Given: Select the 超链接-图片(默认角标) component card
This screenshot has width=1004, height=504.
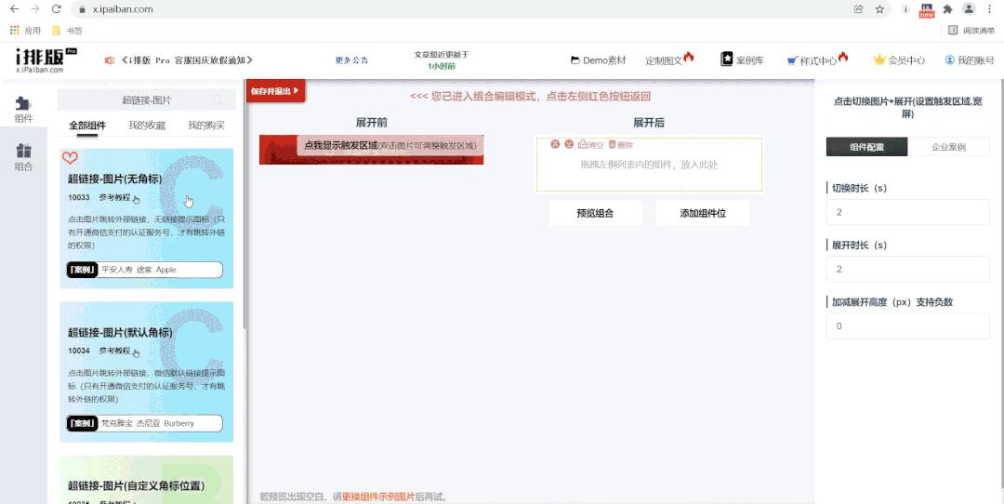Looking at the screenshot, I should coord(147,372).
